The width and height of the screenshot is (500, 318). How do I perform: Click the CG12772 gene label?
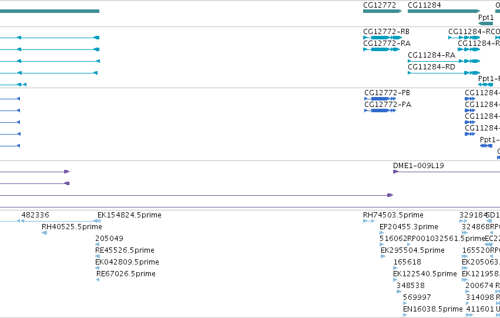pos(380,5)
